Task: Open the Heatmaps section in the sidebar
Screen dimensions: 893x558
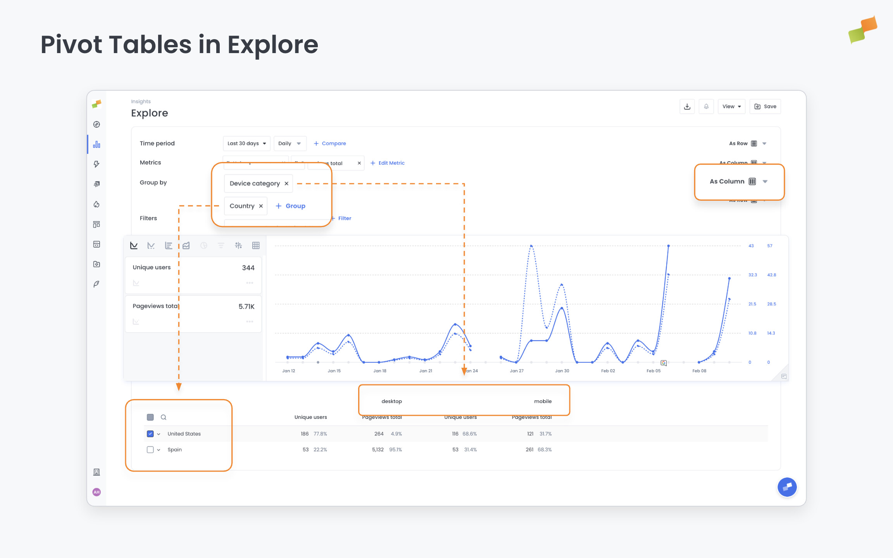Action: point(97,204)
